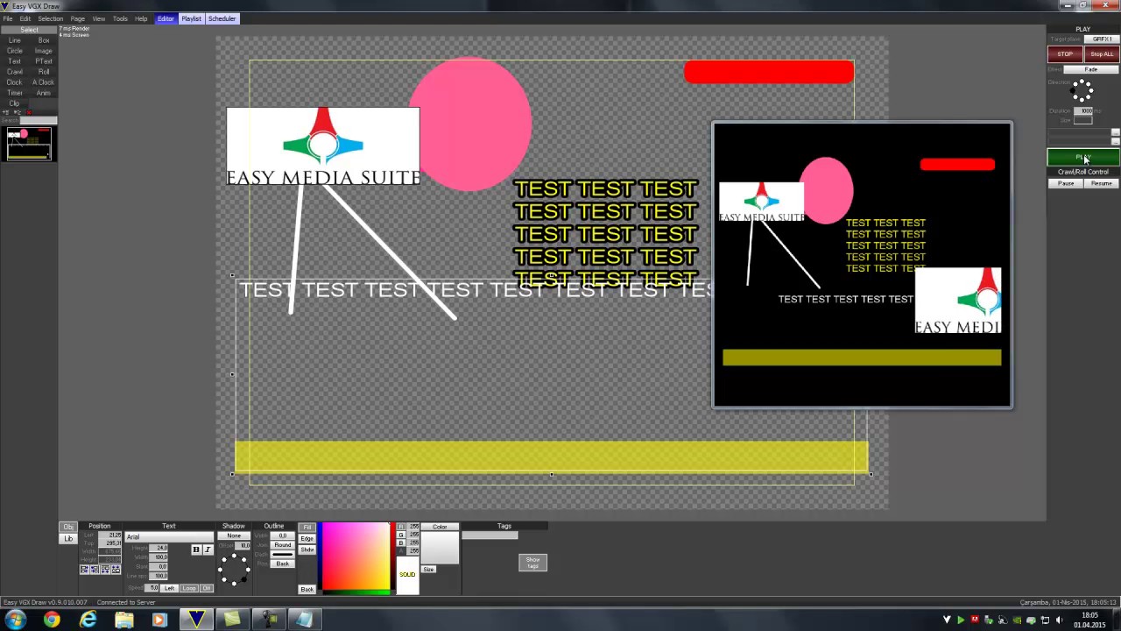
Task: Open the Help menu
Action: (141, 18)
